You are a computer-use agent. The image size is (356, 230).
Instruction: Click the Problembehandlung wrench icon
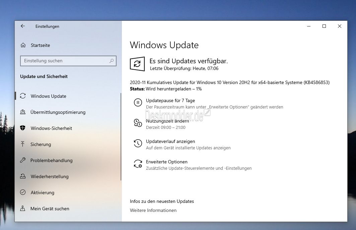(x=23, y=160)
